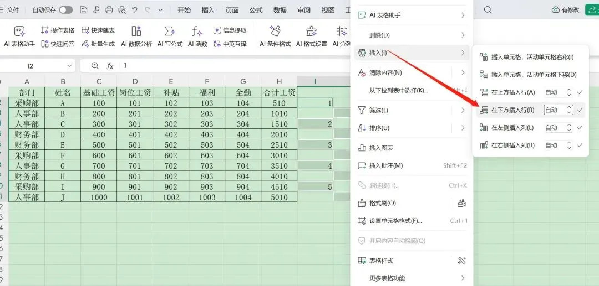Click the print preview icon

122,11
